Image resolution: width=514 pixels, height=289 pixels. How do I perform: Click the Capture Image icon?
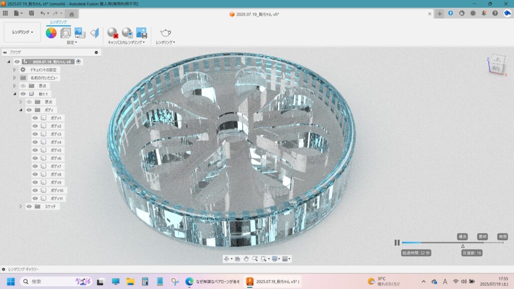pyautogui.click(x=141, y=33)
